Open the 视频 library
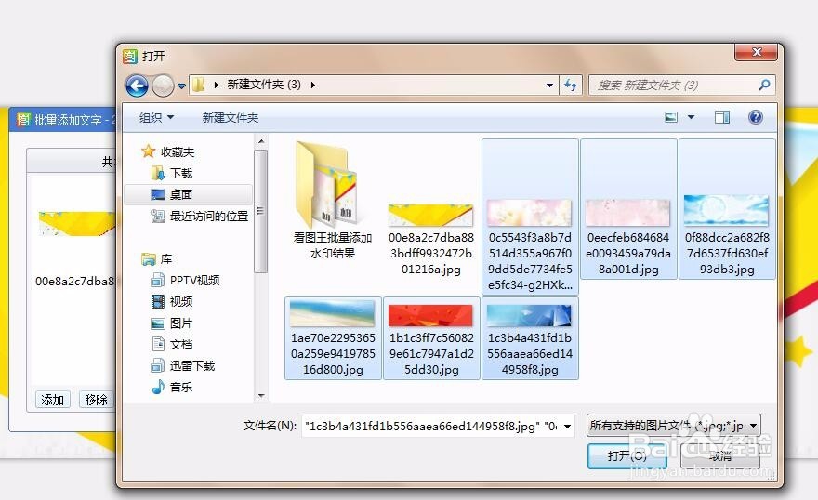Image resolution: width=818 pixels, height=500 pixels. click(181, 301)
